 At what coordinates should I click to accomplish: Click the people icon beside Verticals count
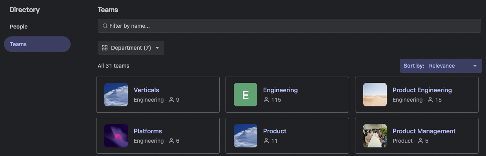tap(171, 100)
